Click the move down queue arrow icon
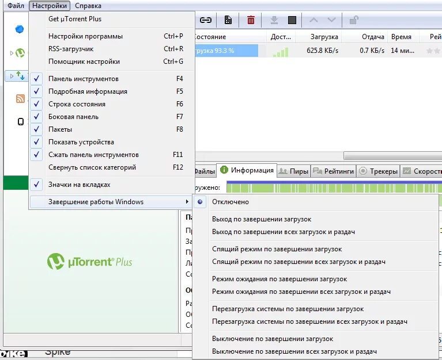 [x=331, y=20]
